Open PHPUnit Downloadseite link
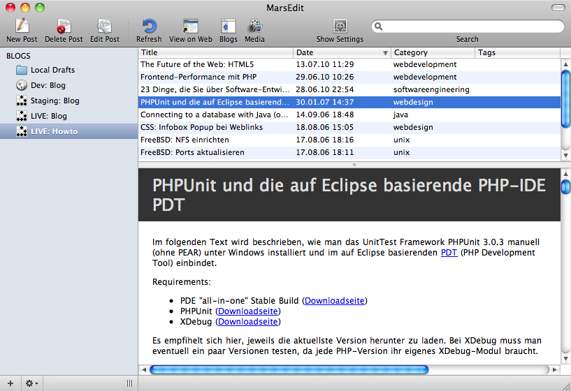 (247, 311)
